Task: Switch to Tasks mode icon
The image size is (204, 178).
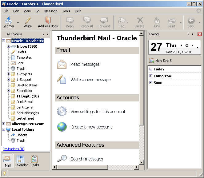Action: pyautogui.click(x=34, y=159)
